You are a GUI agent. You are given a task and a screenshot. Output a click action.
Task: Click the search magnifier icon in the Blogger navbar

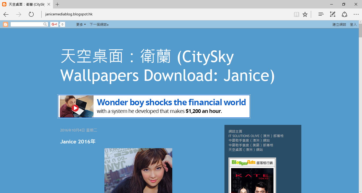point(45,24)
